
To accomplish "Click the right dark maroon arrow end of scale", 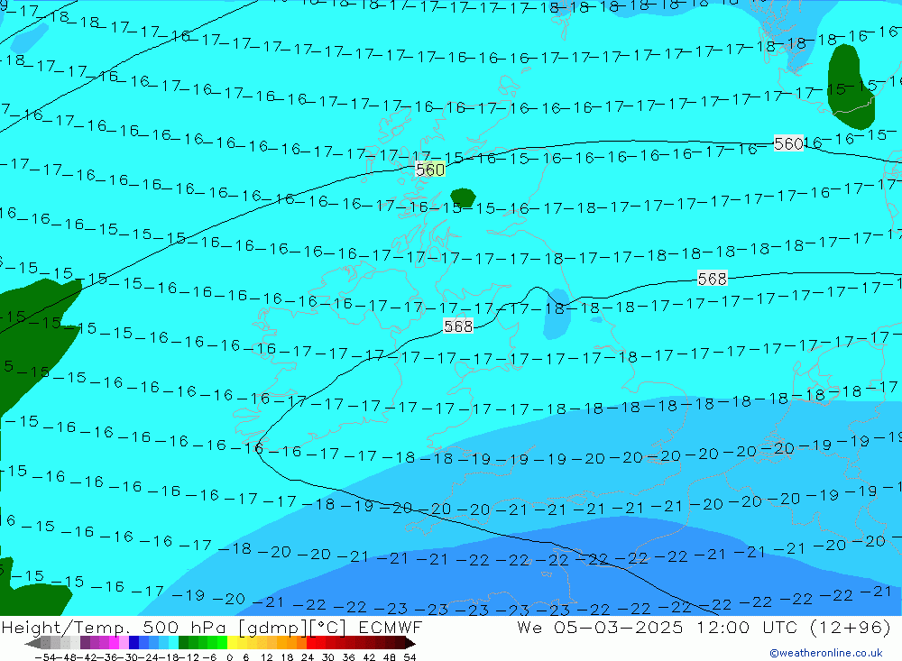I will tap(410, 643).
